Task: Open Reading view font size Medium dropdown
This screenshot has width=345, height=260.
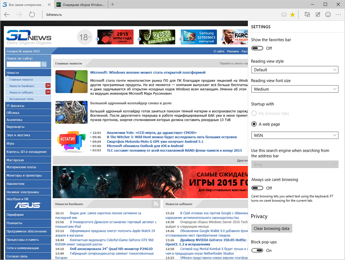Action: pyautogui.click(x=295, y=89)
